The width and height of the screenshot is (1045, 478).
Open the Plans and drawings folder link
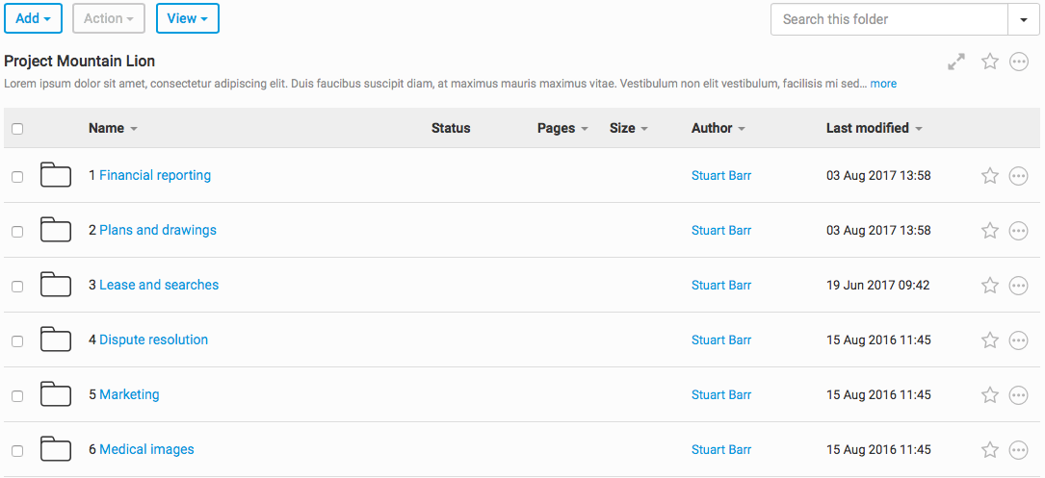click(158, 230)
